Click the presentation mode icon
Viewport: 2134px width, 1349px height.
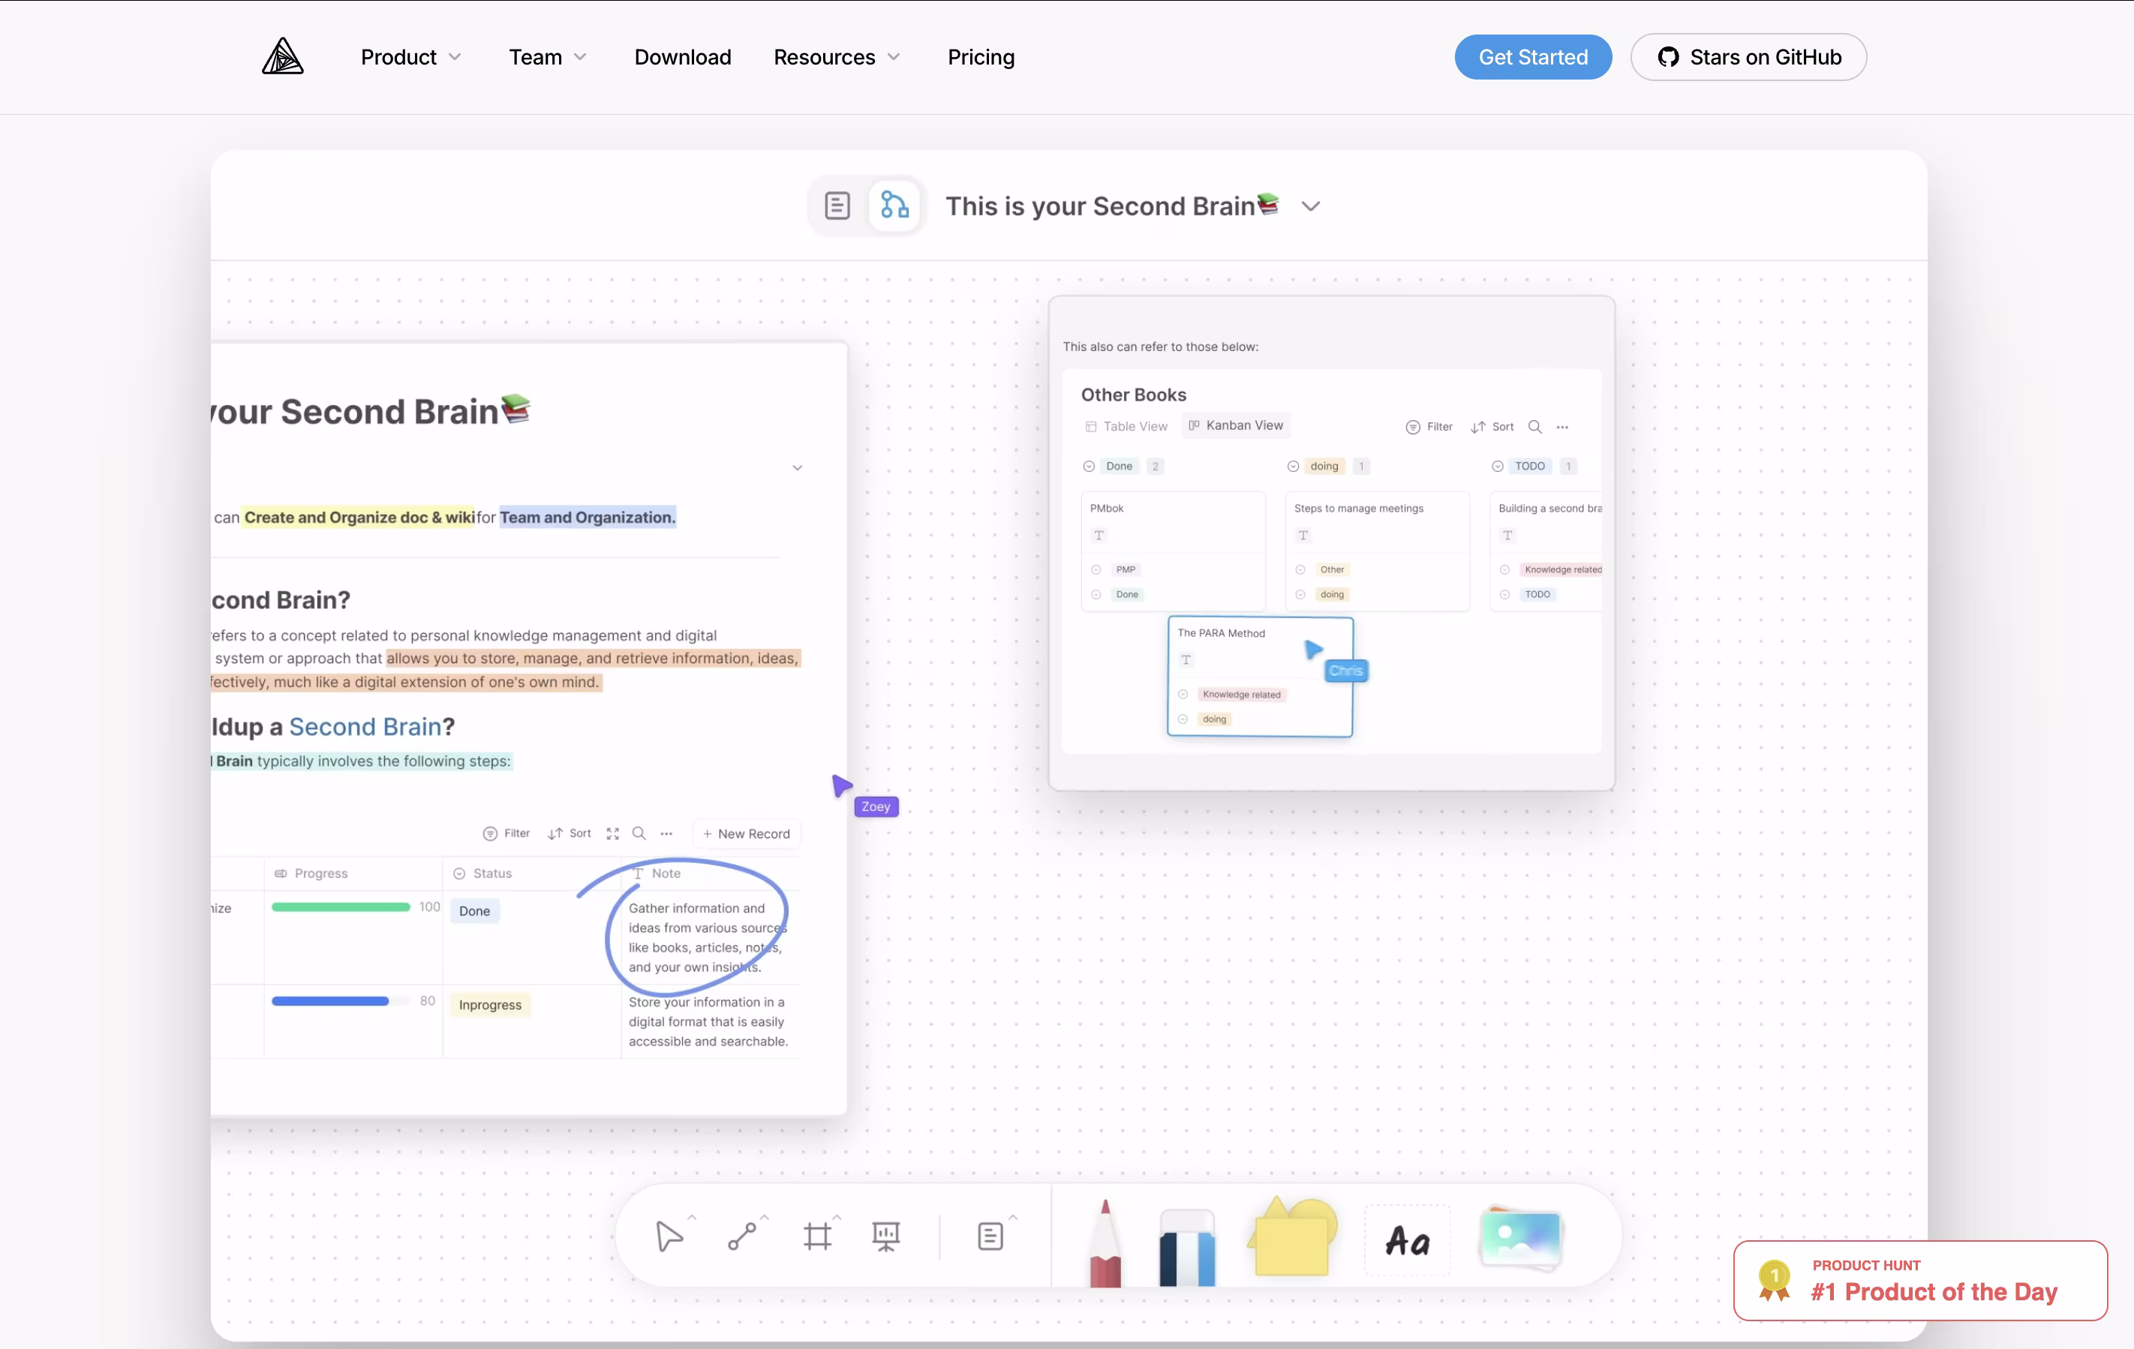tap(885, 1236)
